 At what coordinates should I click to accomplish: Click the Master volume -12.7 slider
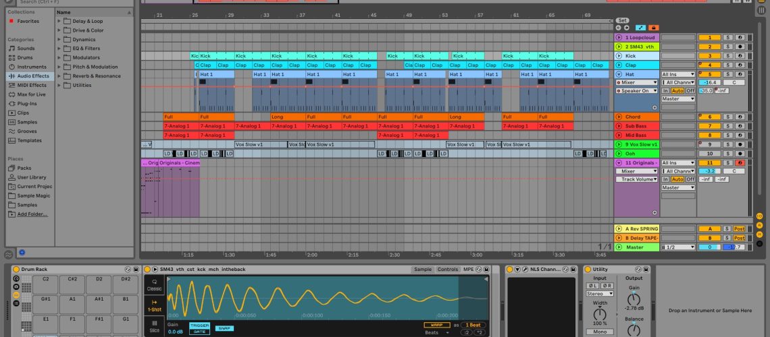(734, 247)
